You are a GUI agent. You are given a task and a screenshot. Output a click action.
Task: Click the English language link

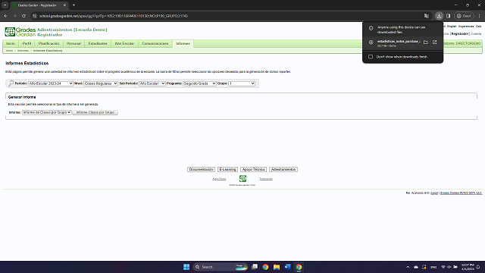[452, 27]
